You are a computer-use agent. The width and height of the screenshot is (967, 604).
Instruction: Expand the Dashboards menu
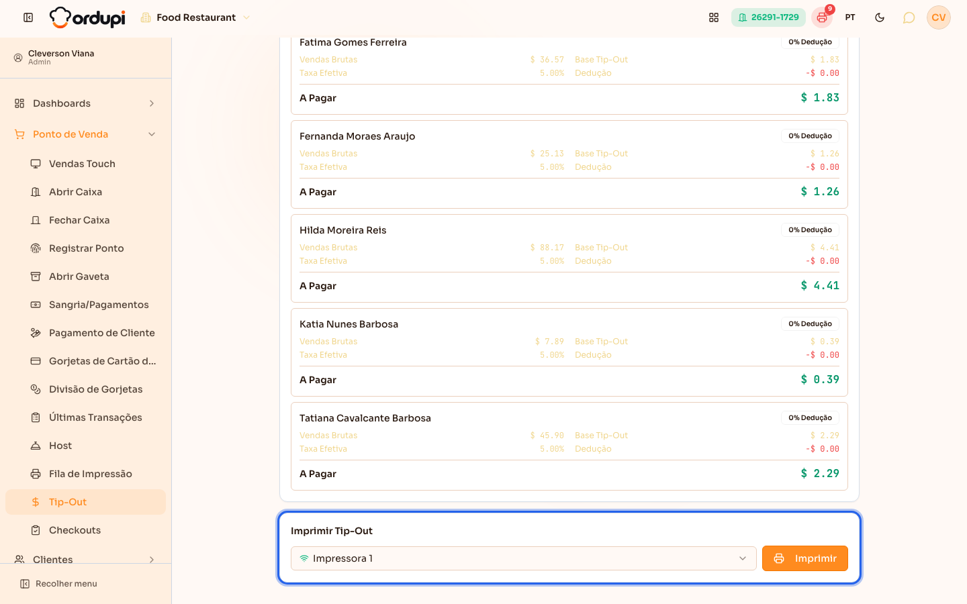(85, 103)
